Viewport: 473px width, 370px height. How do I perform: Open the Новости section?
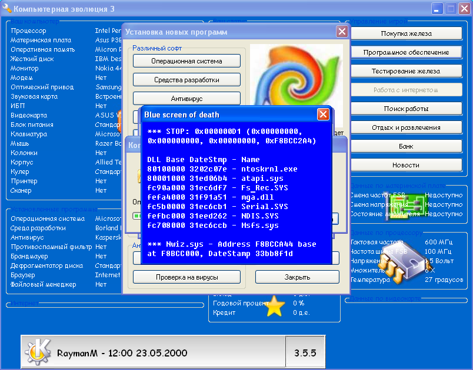point(406,165)
